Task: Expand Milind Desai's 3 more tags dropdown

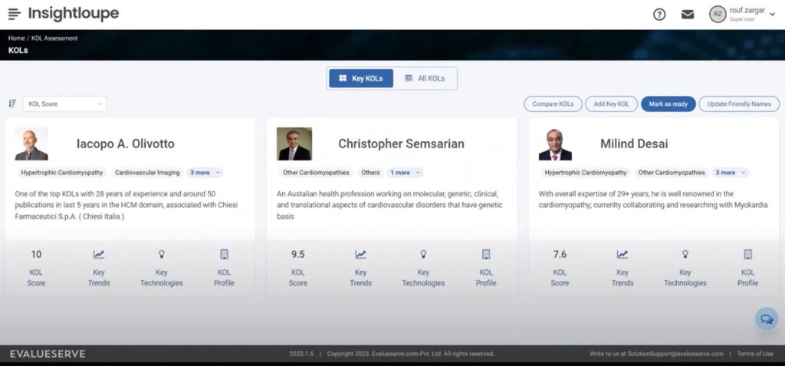Action: pyautogui.click(x=730, y=173)
